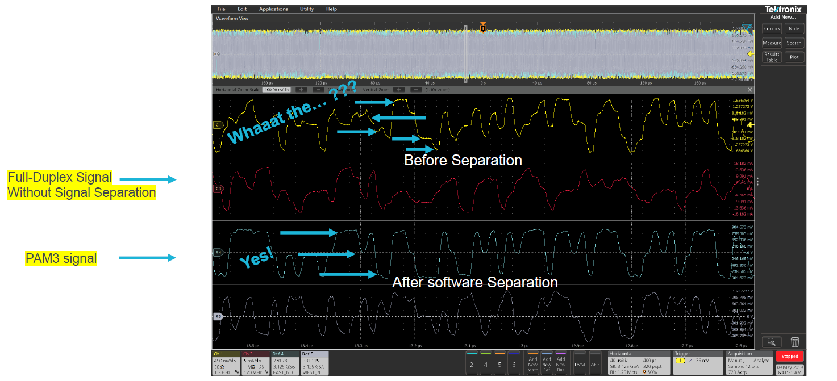This screenshot has width=837, height=381.
Task: Open the Utility menu
Action: click(307, 9)
